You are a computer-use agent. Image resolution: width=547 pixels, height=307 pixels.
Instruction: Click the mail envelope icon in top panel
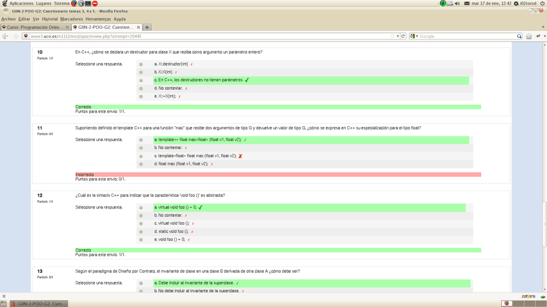[x=467, y=3]
